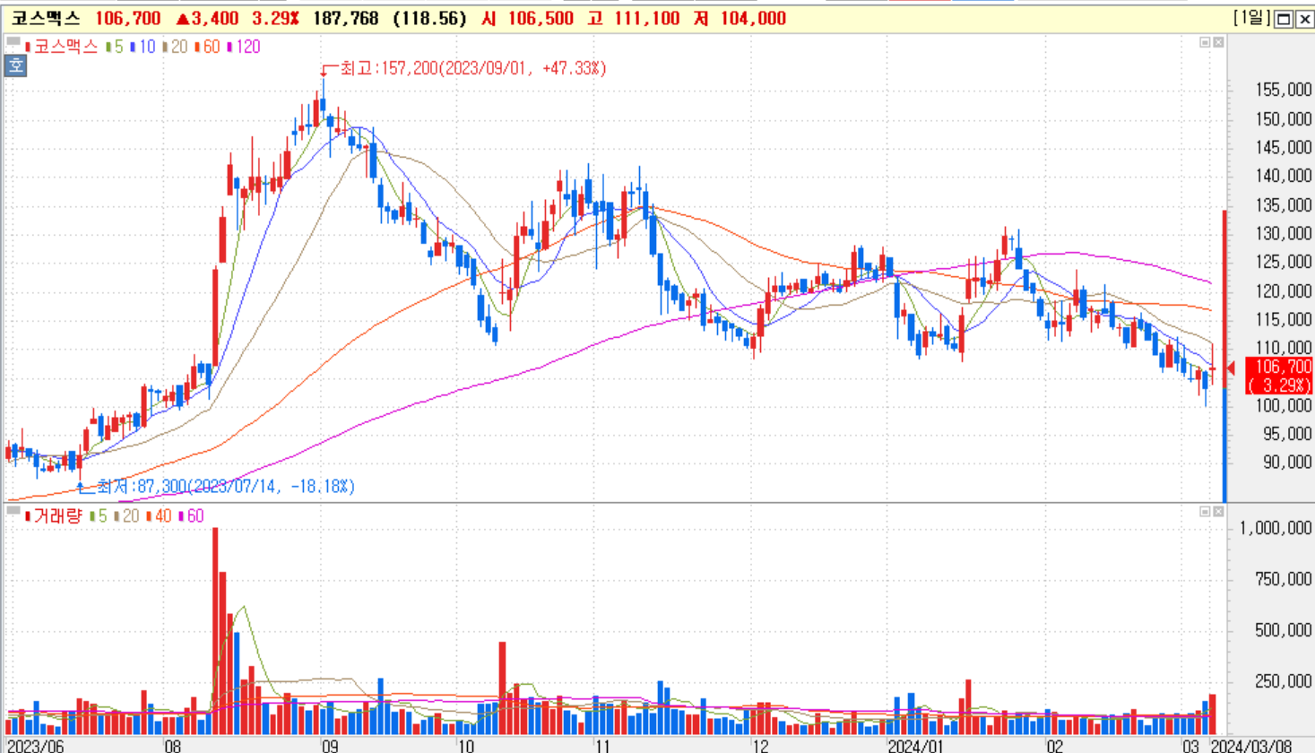Select the green 5-day moving average legend in price panel
Image resolution: width=1315 pixels, height=753 pixels.
[x=115, y=47]
